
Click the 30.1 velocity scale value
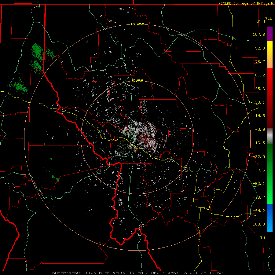point(260,102)
